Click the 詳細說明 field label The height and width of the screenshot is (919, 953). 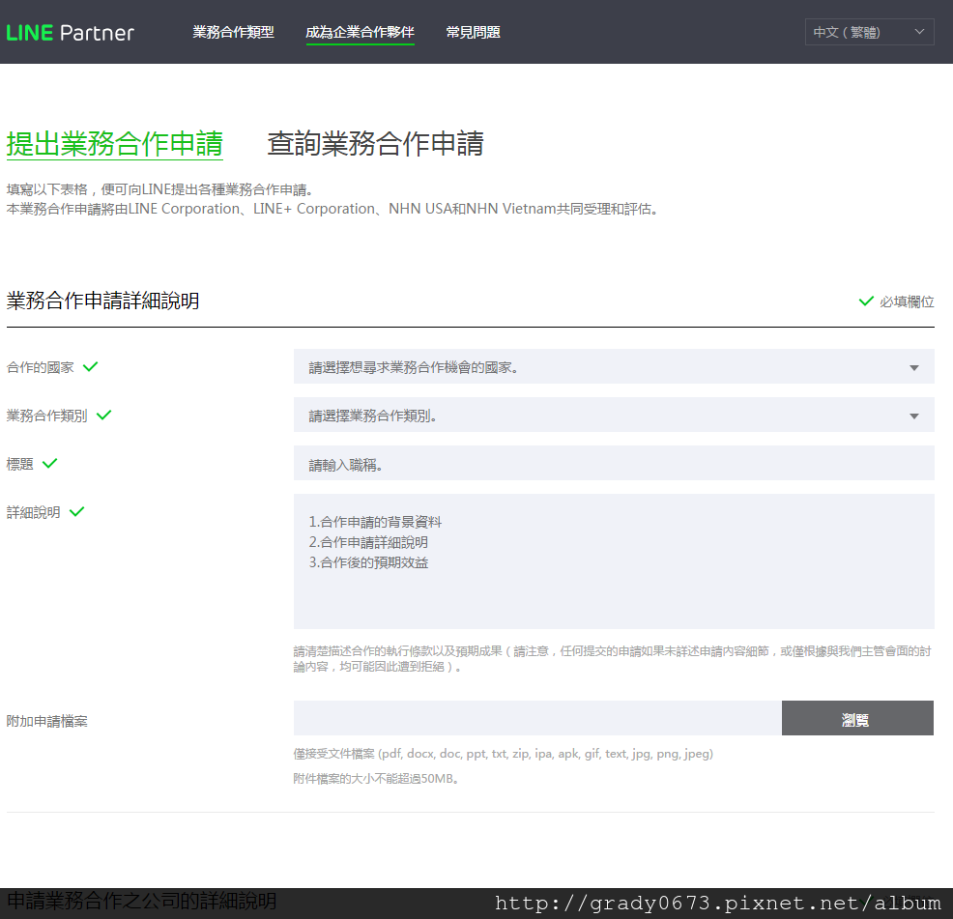click(x=34, y=512)
